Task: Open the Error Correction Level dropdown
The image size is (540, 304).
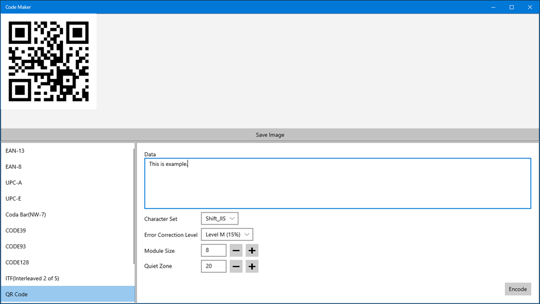Action: tap(227, 235)
